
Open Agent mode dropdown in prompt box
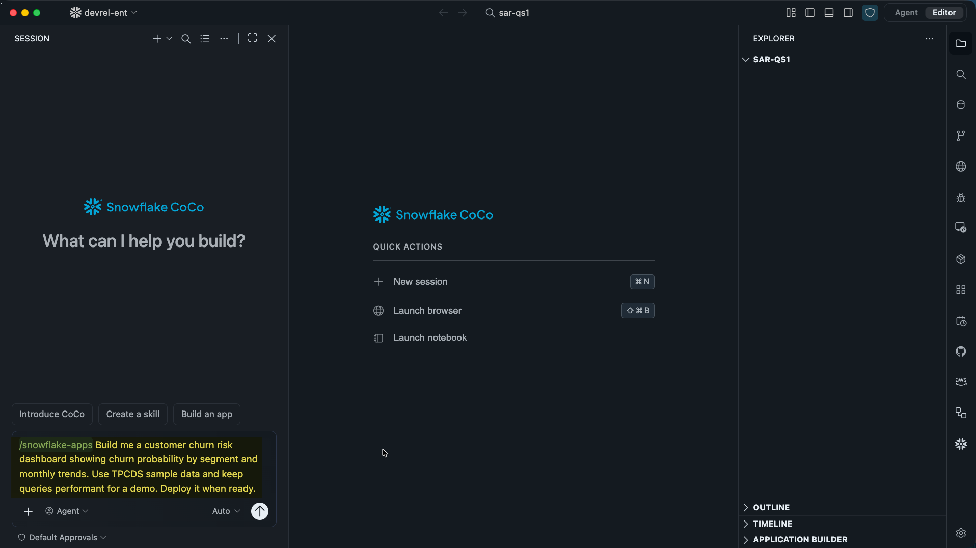tap(67, 511)
